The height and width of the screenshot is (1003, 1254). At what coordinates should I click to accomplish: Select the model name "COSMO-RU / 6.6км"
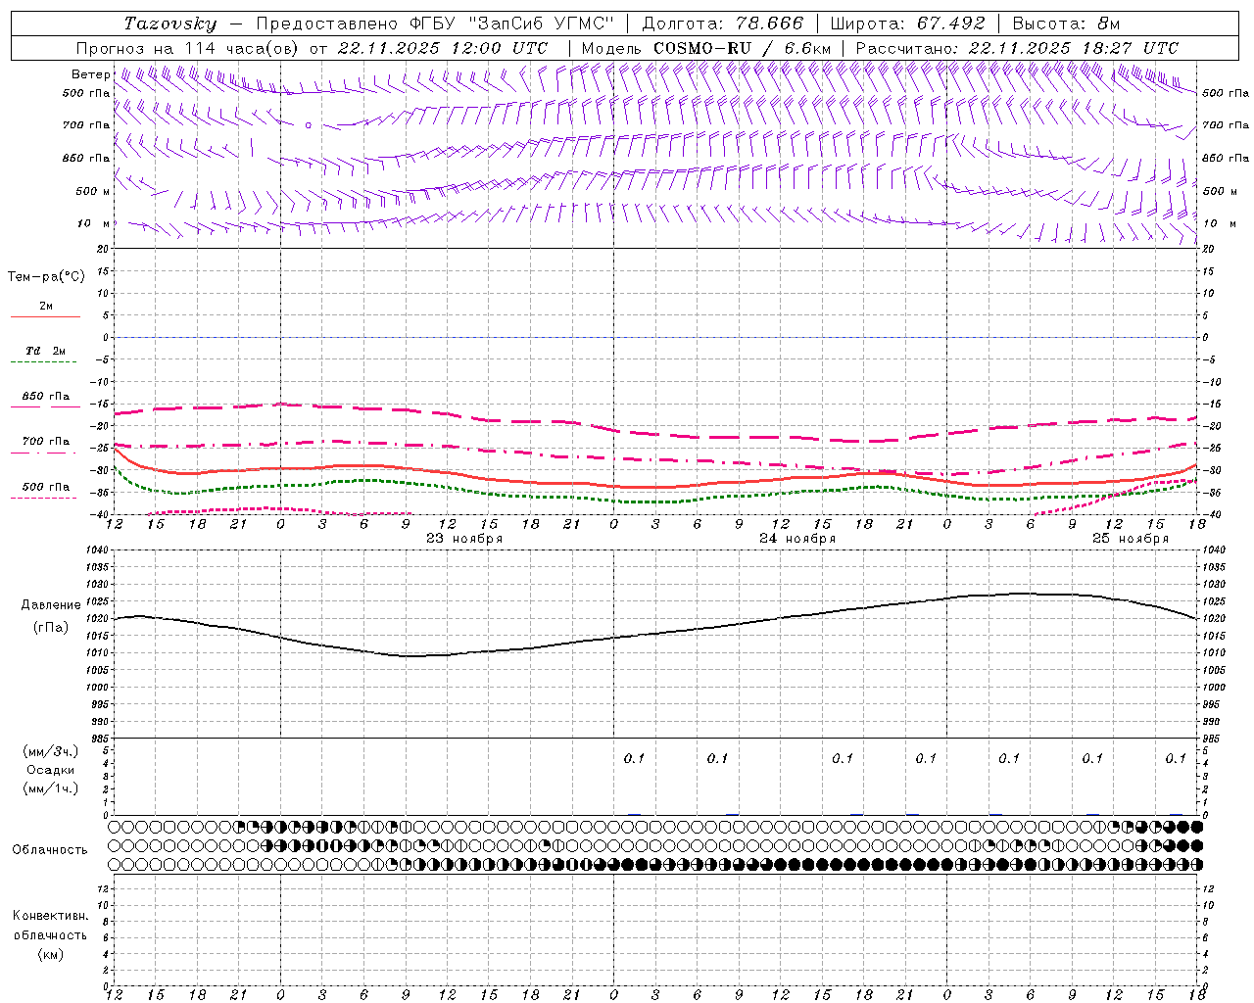click(742, 48)
